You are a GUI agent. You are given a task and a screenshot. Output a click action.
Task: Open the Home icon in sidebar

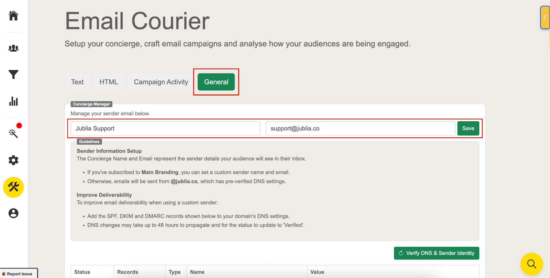pos(13,15)
